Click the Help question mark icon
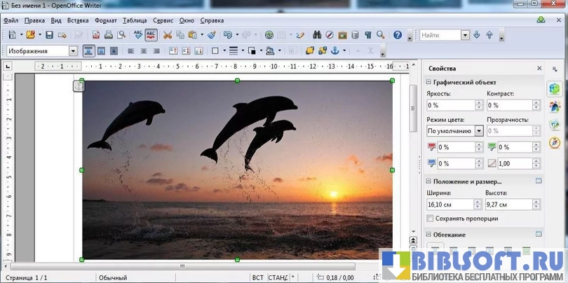The height and width of the screenshot is (283, 568). click(x=398, y=34)
